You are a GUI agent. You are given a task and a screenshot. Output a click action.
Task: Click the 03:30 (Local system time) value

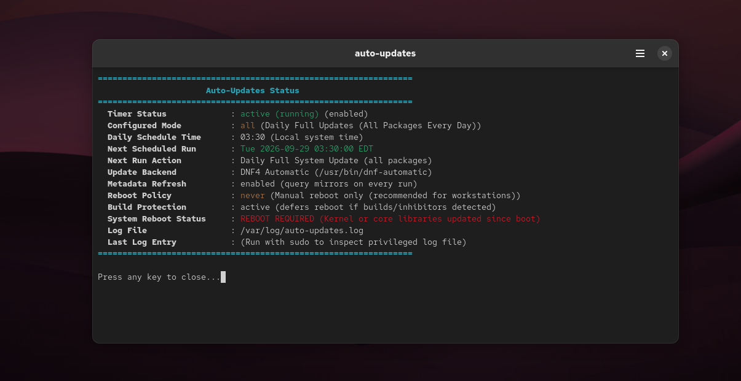[302, 137]
